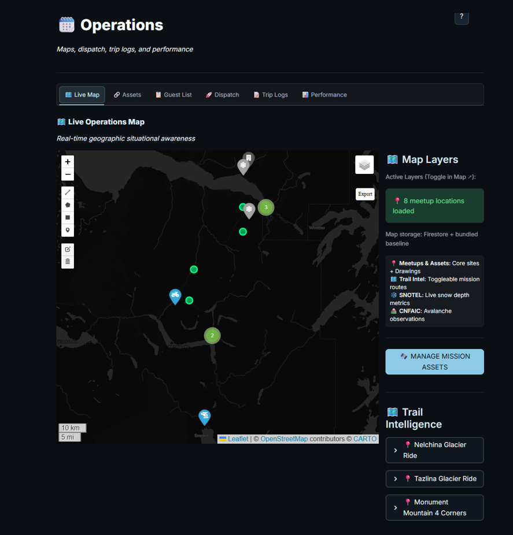Viewport: 513px width, 535px height.
Task: Select the place marker tool
Action: pos(68,231)
